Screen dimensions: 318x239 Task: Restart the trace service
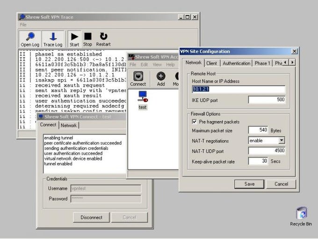click(103, 39)
